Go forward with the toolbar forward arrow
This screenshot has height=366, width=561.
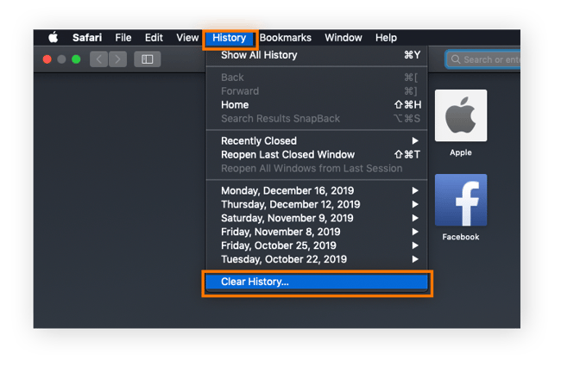(x=117, y=59)
